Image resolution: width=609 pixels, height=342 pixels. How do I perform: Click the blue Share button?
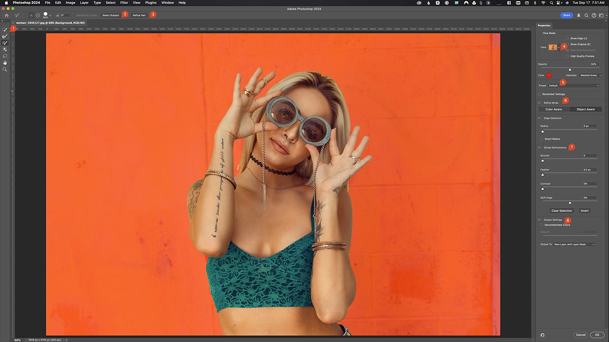(566, 15)
